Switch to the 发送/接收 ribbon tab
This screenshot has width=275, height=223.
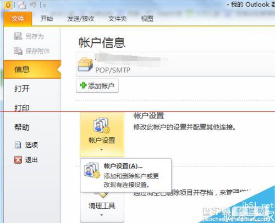pyautogui.click(x=80, y=19)
